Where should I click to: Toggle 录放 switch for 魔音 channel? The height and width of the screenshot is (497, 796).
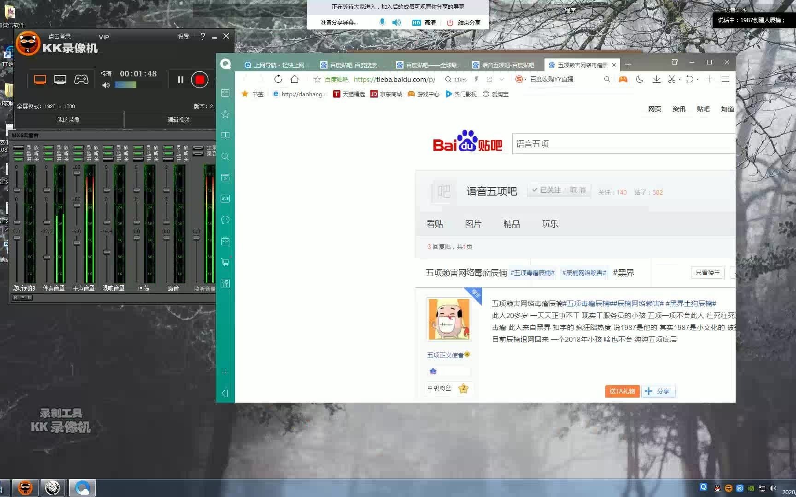point(168,148)
